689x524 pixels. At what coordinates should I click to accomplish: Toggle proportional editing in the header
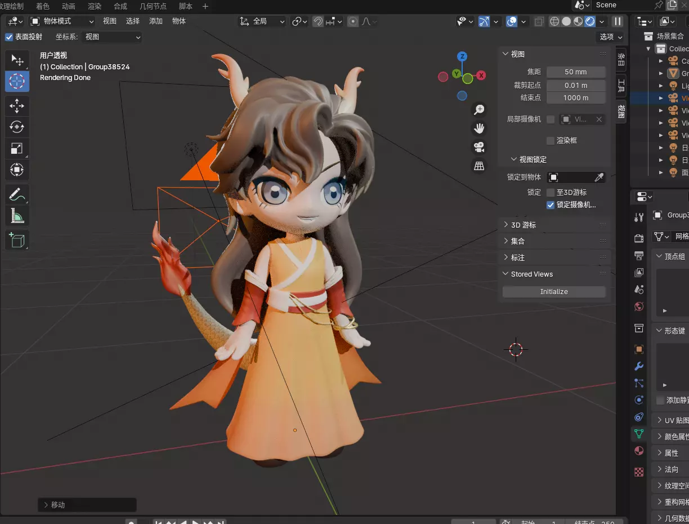tap(353, 21)
